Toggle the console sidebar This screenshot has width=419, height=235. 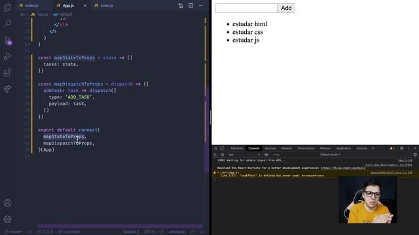point(215,155)
